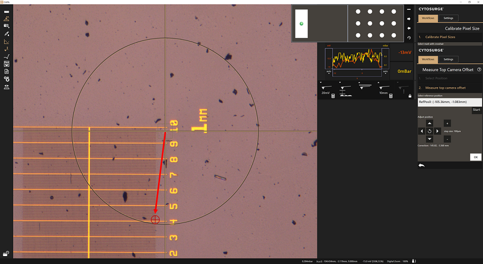Move the position up with the up arrow

point(430,123)
